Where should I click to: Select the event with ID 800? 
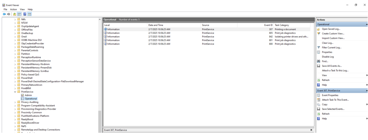(207, 44)
